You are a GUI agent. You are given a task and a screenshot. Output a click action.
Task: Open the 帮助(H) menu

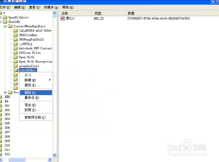tap(68, 7)
